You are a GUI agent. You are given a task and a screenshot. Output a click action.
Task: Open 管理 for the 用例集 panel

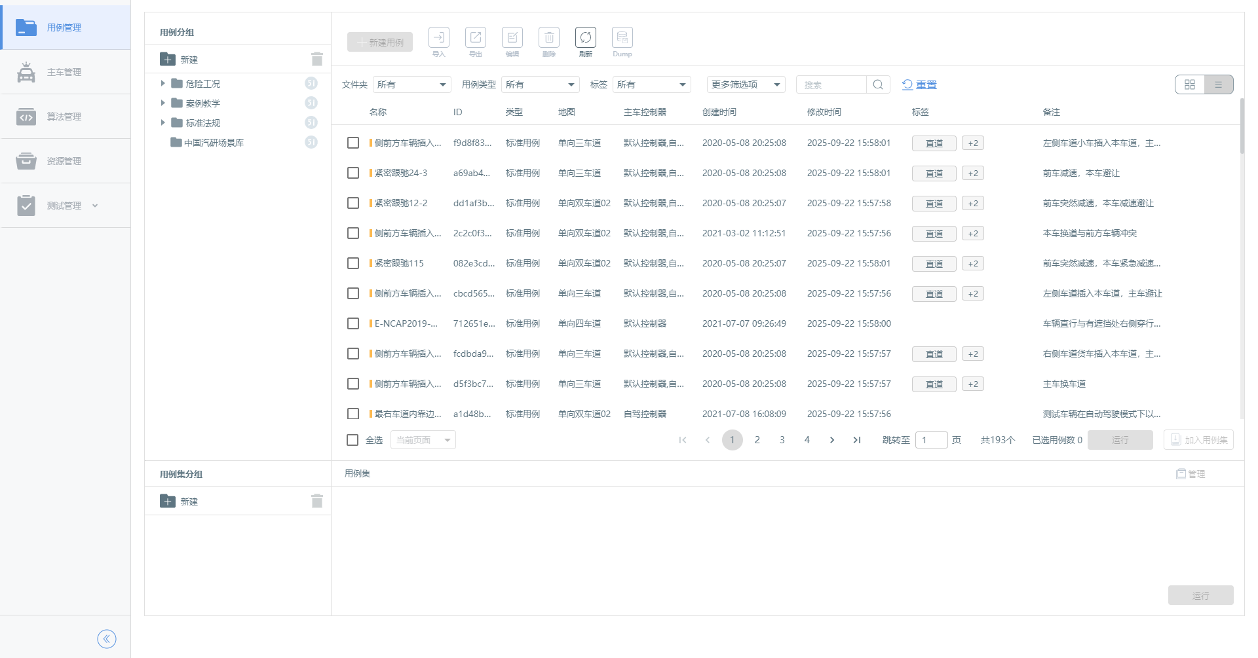click(x=1191, y=474)
